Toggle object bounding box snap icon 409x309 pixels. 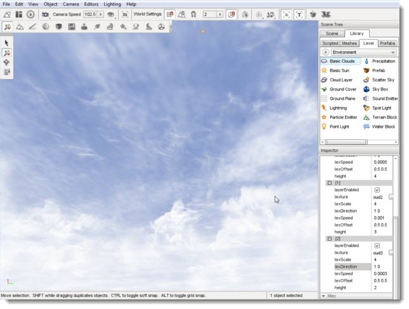231,15
